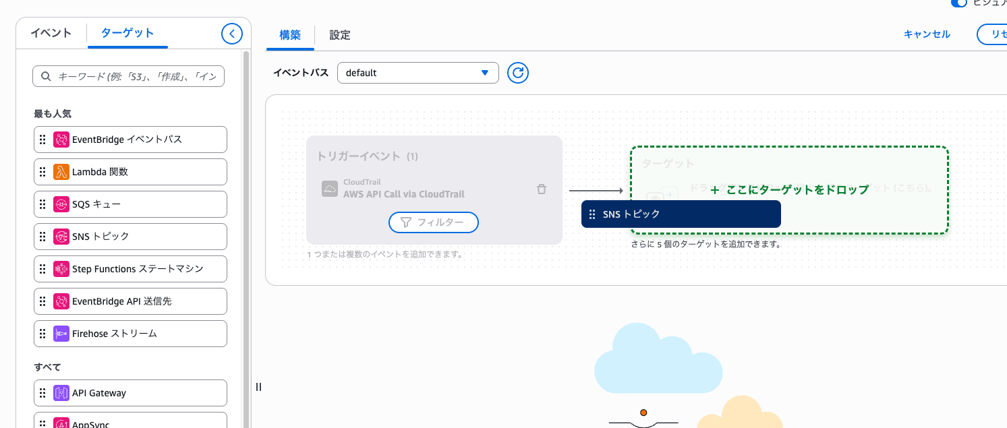Screen dimensions: 1007x428
Task: Open the イベントバス default dropdown
Action: (418, 73)
